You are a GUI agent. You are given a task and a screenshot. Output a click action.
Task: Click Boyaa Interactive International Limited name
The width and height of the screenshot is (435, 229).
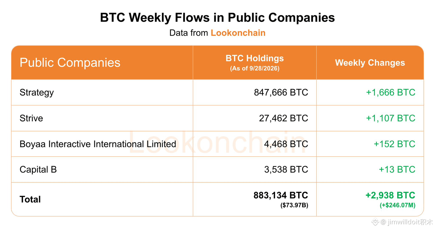(x=98, y=144)
